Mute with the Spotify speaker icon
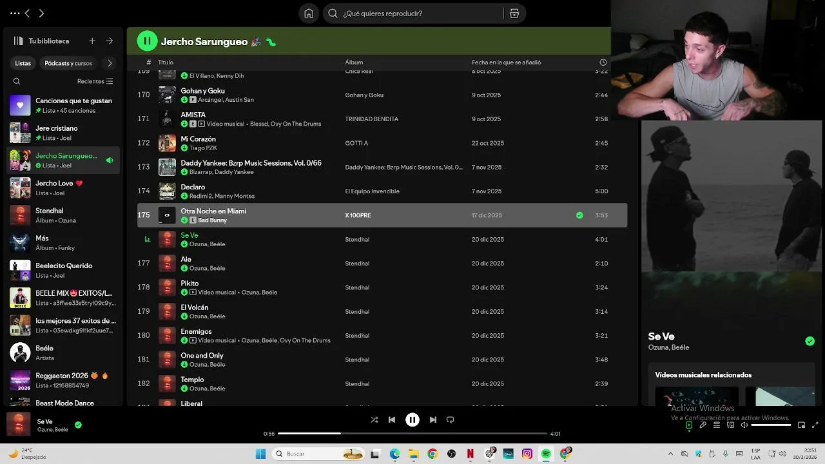Viewport: 825px width, 464px height. coord(744,425)
